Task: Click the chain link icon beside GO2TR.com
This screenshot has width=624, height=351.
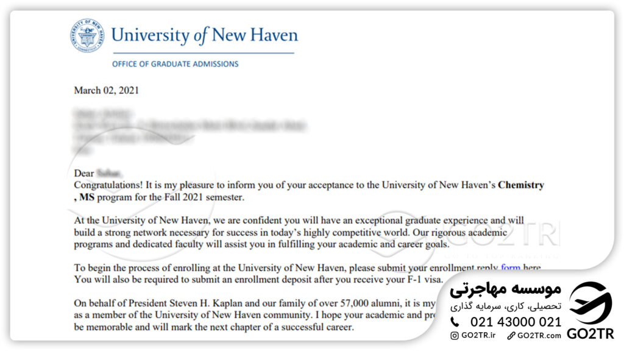Action: (511, 336)
